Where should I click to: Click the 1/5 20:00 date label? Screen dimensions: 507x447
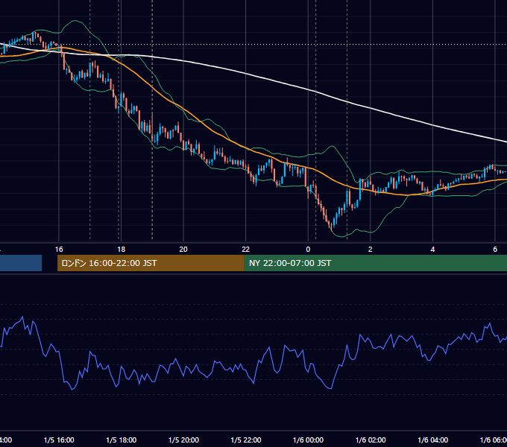(x=183, y=440)
